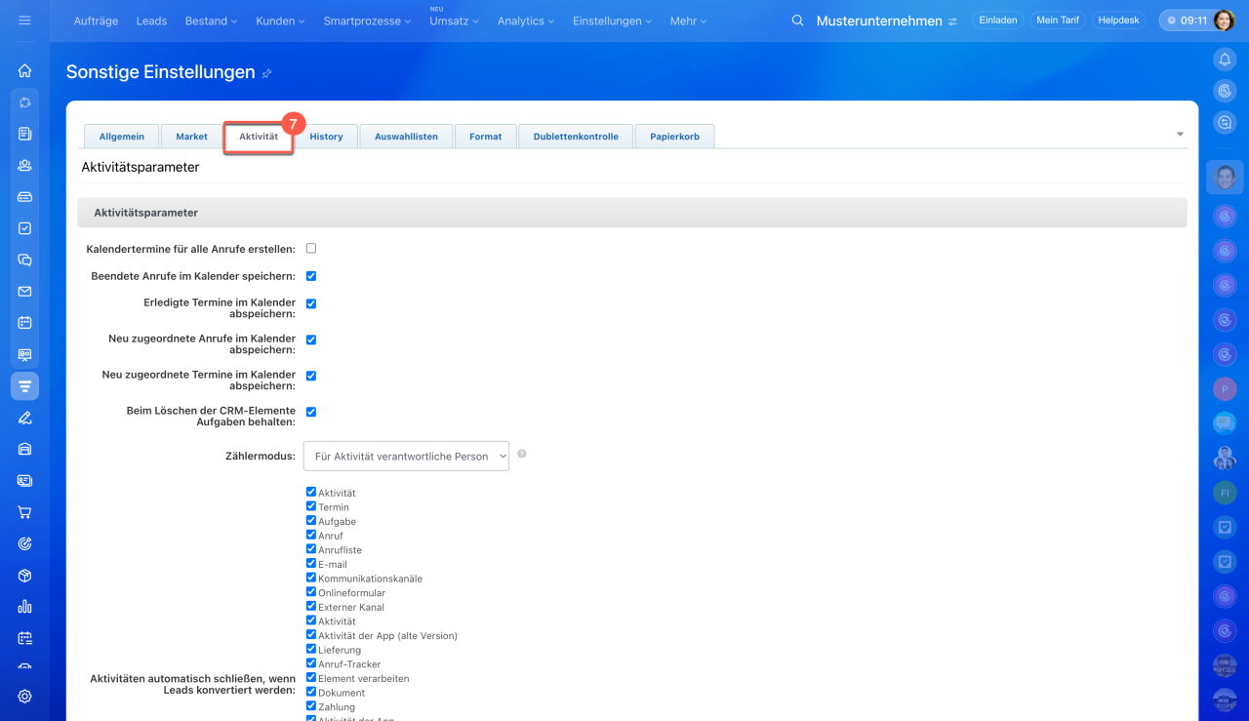
Task: Uncheck Beim Löschen der CRM-Elemente Aufgaben behalten
Action: (x=311, y=412)
